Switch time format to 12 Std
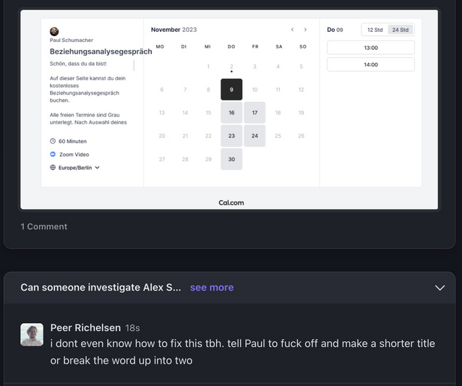The image size is (462, 386). pos(375,30)
